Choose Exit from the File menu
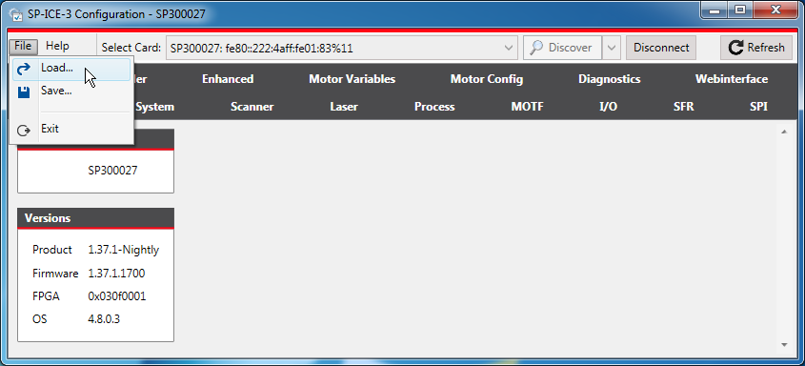 70,129
